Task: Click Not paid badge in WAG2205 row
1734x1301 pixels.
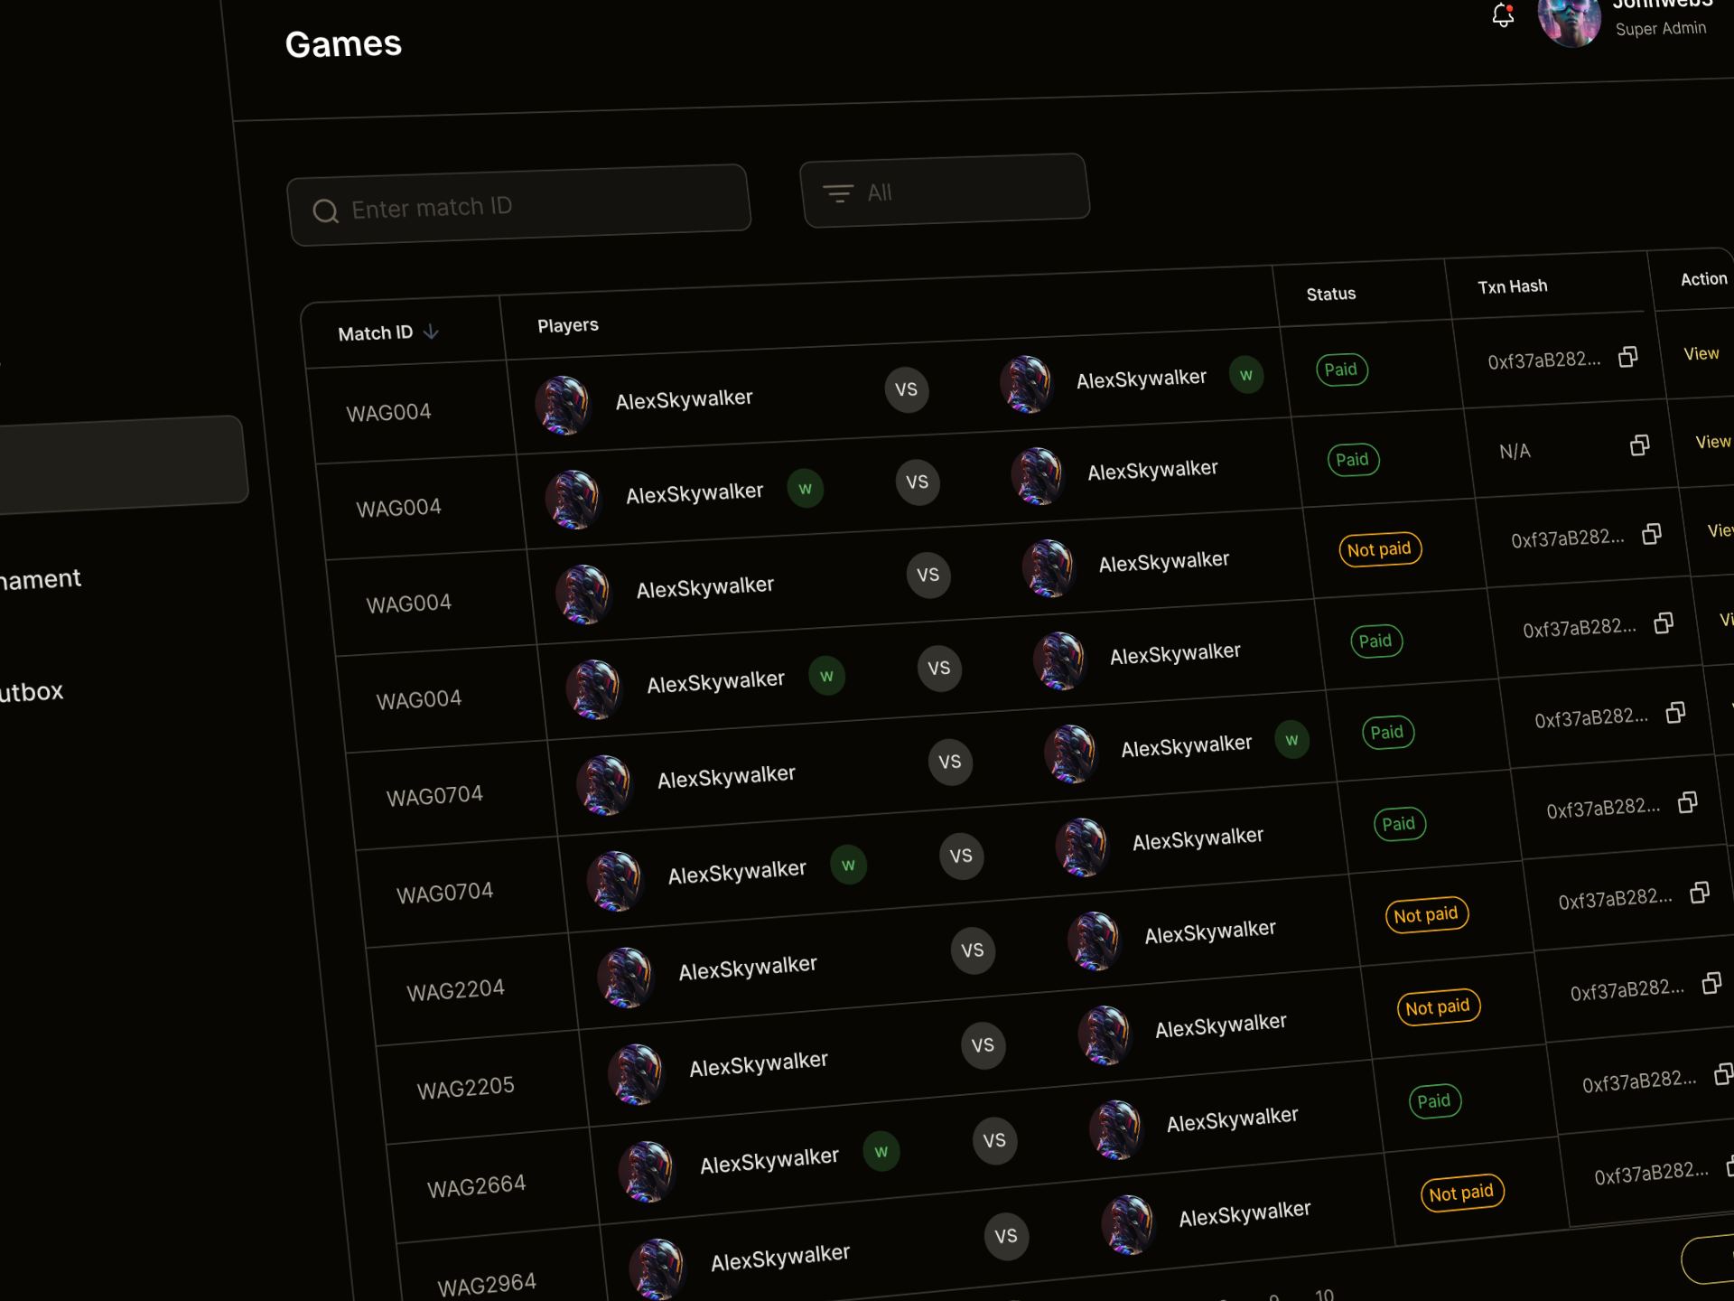Action: pyautogui.click(x=1438, y=1007)
